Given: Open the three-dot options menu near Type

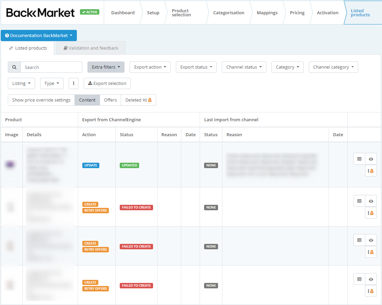Looking at the screenshot, I should point(73,83).
